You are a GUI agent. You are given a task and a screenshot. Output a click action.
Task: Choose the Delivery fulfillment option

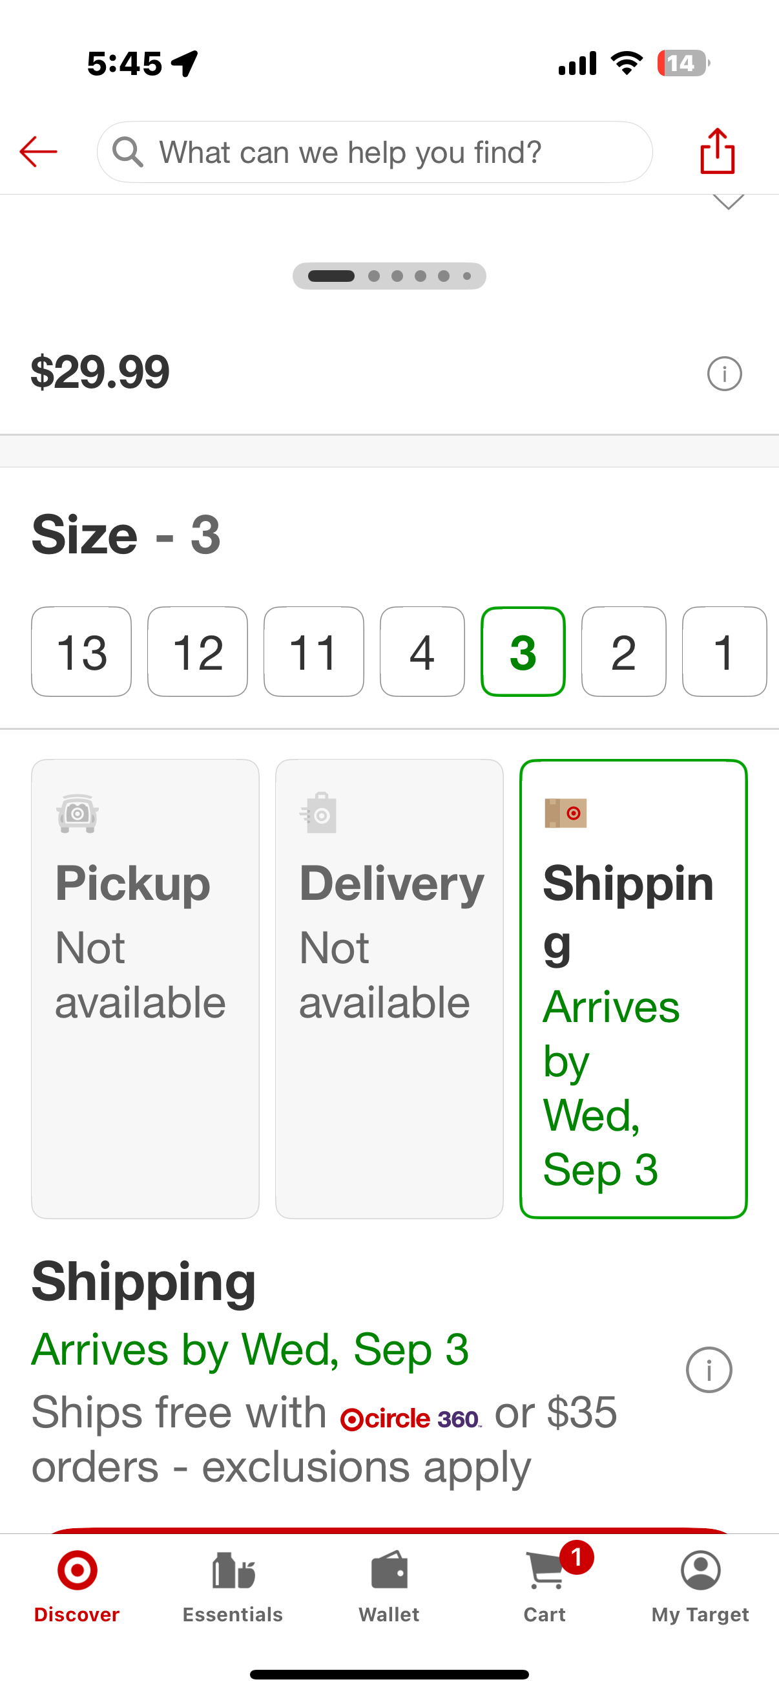[389, 988]
